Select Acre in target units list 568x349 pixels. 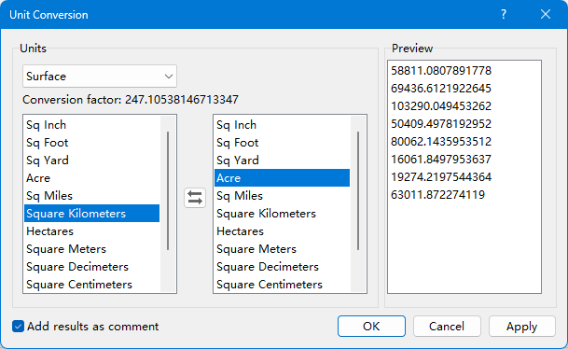pos(283,178)
